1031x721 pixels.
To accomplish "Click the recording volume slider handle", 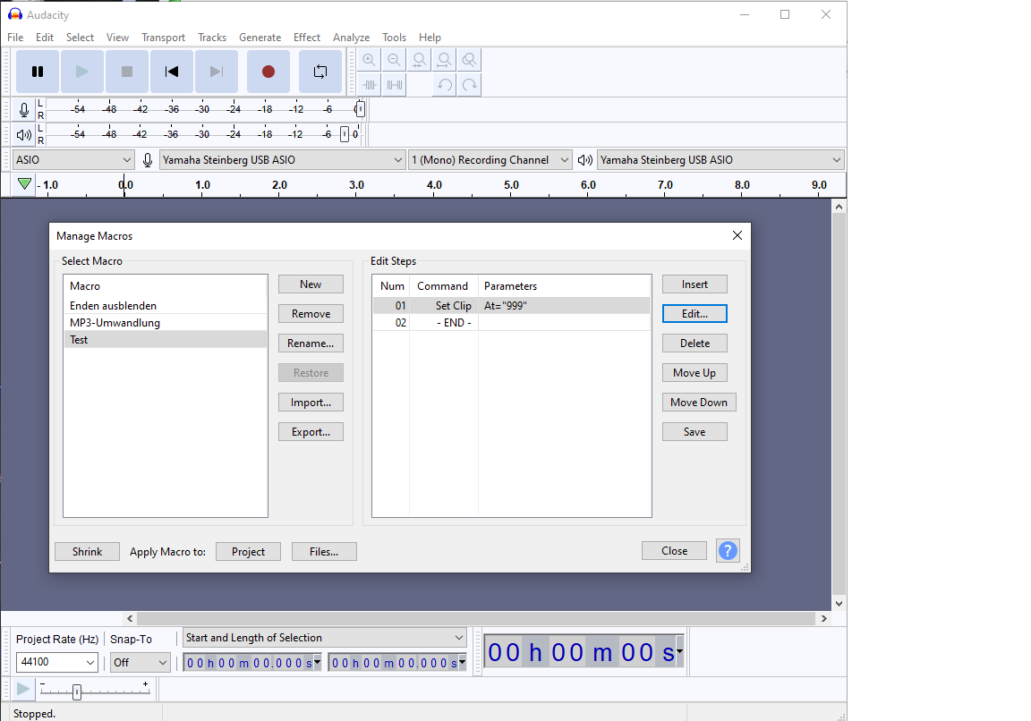I will [x=360, y=110].
